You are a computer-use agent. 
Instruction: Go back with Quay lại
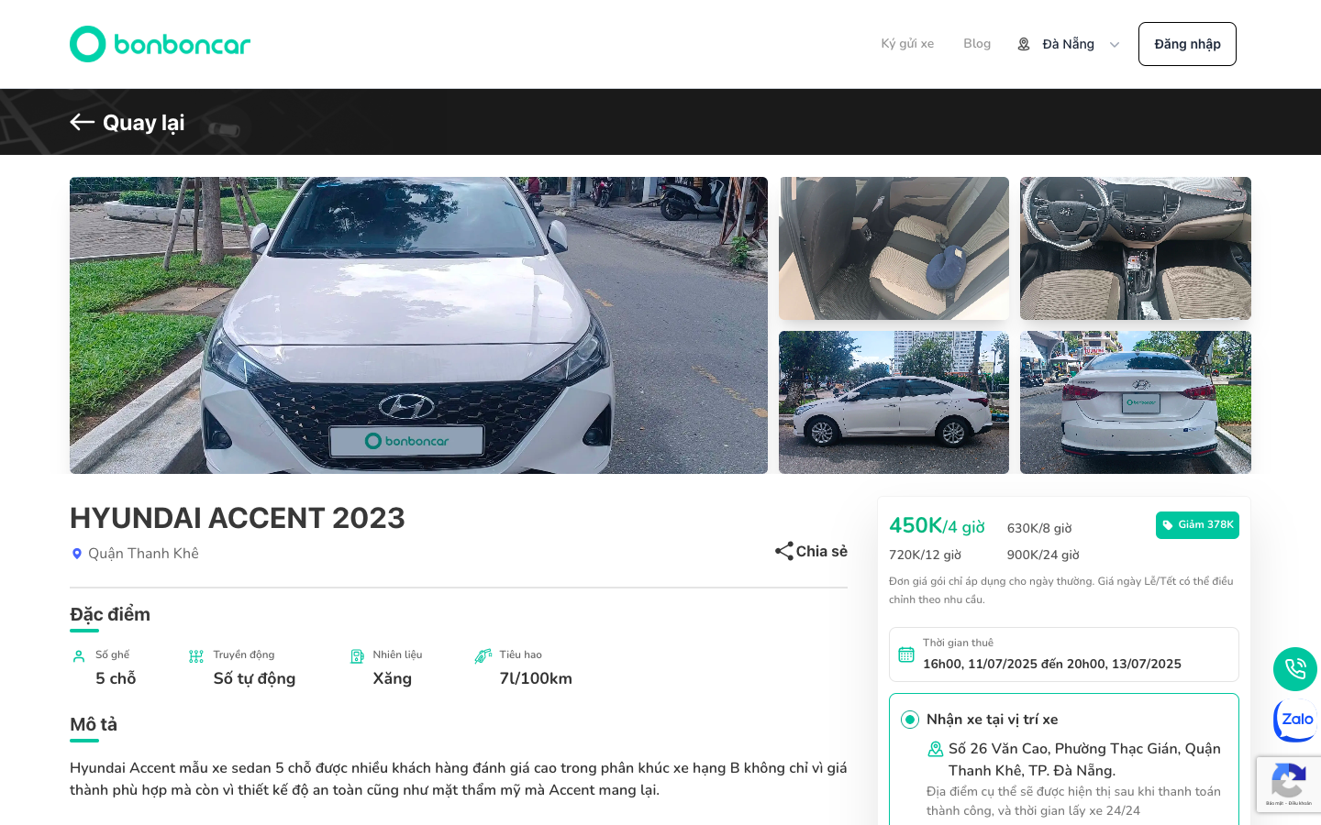(x=128, y=123)
